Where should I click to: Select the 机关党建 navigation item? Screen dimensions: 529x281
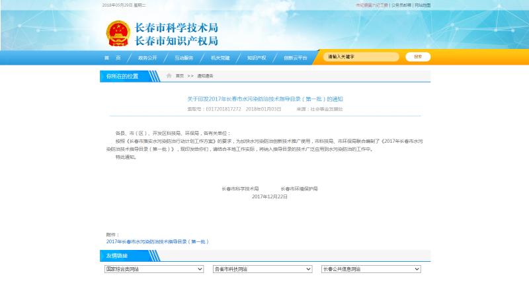(x=220, y=58)
